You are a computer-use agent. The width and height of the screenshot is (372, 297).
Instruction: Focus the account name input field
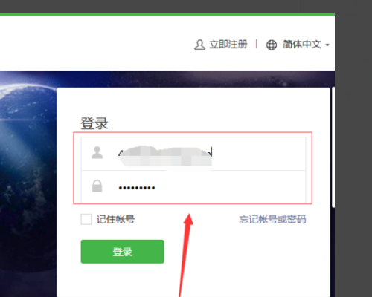[193, 154]
